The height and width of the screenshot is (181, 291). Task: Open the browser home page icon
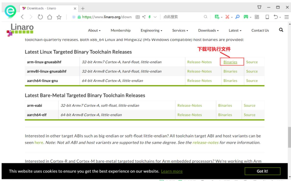(x=50, y=17)
